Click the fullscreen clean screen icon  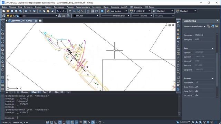tap(212, 122)
